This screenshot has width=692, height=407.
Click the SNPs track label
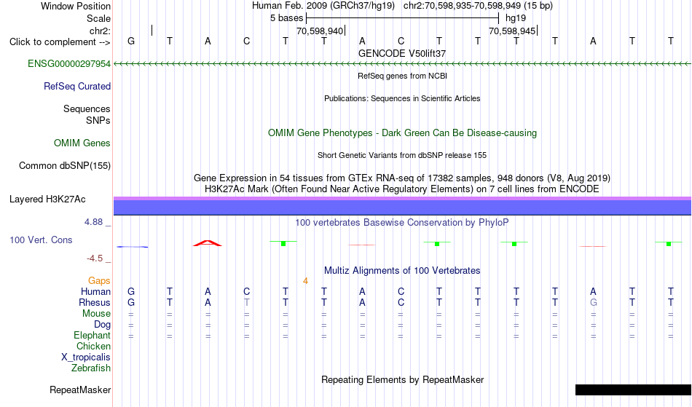pyautogui.click(x=98, y=120)
